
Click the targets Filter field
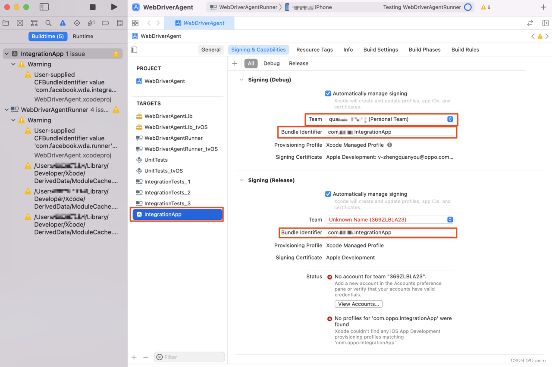pos(189,357)
